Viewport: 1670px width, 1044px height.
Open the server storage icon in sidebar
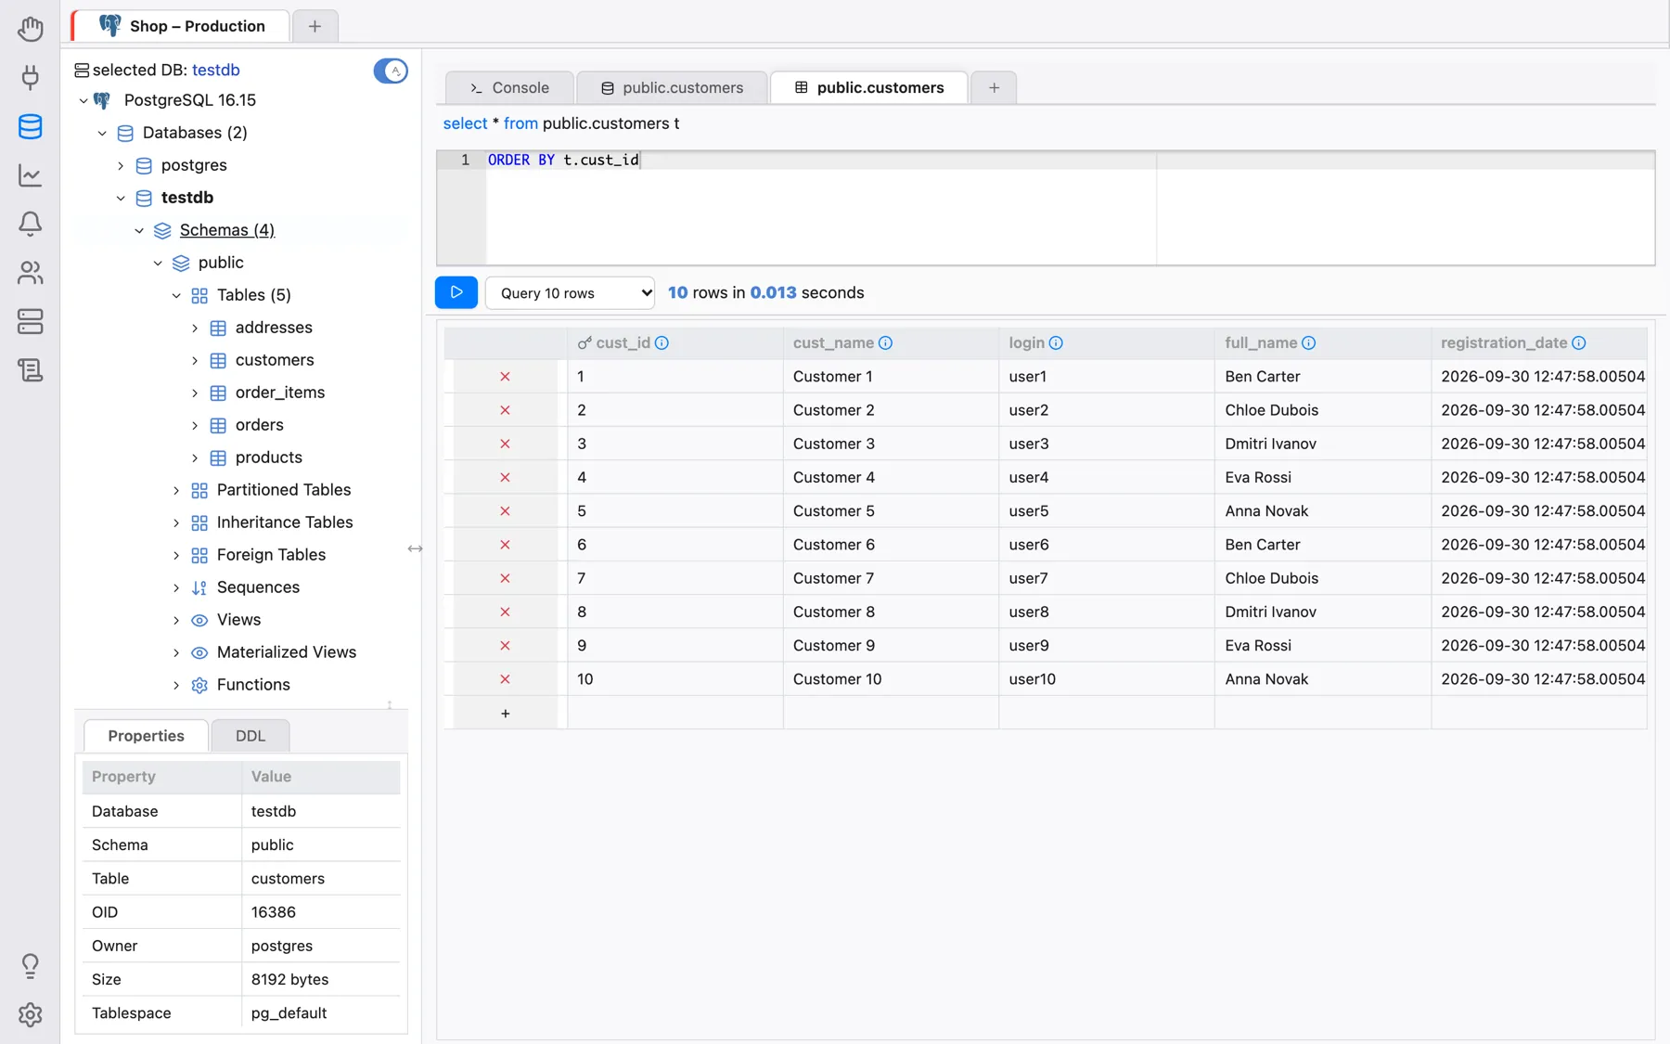(30, 321)
